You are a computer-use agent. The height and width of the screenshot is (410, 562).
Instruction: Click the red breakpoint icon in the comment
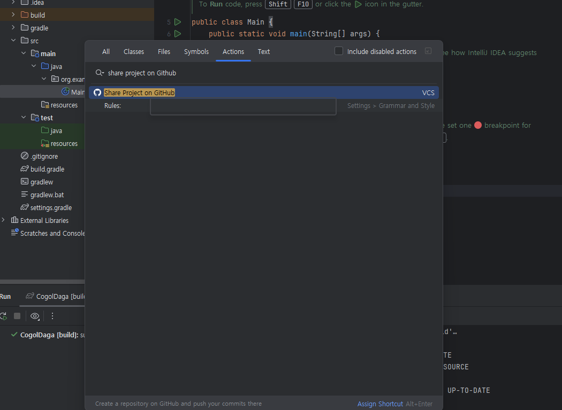(478, 125)
